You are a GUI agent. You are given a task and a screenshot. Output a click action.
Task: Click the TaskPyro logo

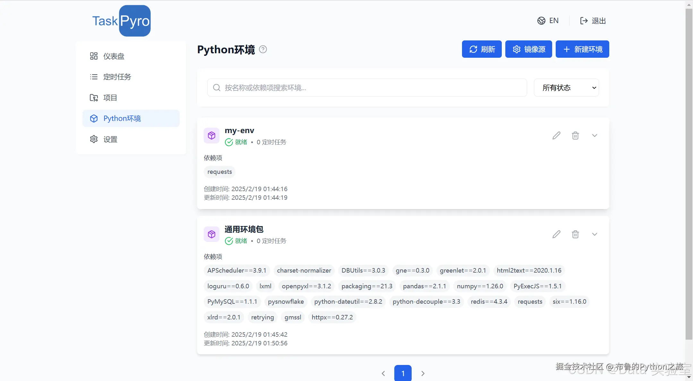(121, 21)
